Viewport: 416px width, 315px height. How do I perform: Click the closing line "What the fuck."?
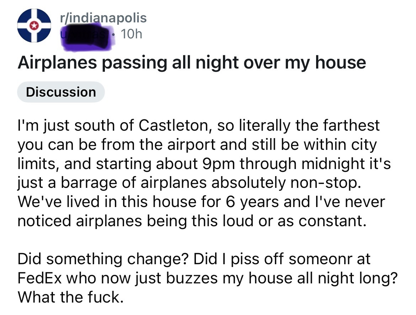point(69,297)
